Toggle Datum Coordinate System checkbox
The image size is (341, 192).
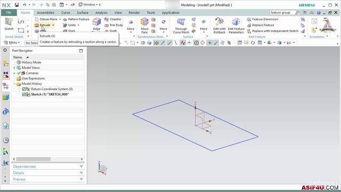coord(24,89)
